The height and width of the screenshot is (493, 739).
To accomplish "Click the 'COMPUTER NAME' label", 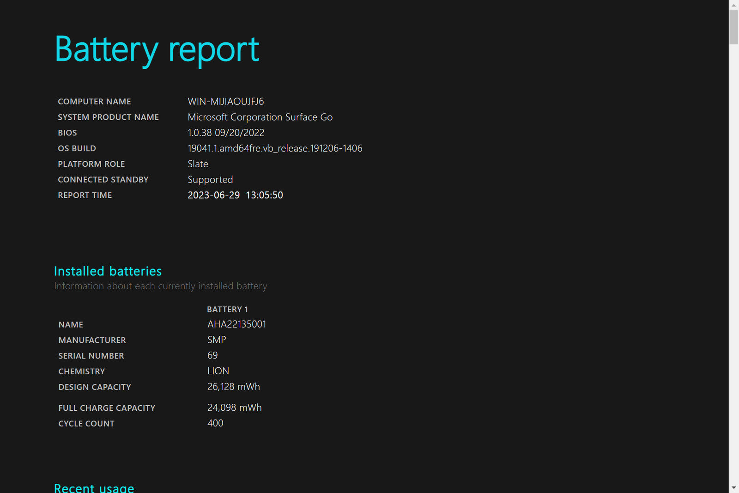I will click(94, 102).
